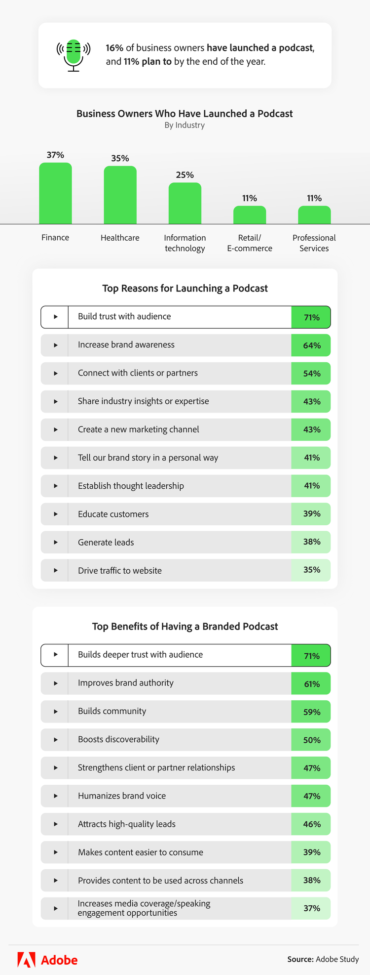Select the Healthcare 35% bar
The width and height of the screenshot is (370, 975).
coord(120,195)
